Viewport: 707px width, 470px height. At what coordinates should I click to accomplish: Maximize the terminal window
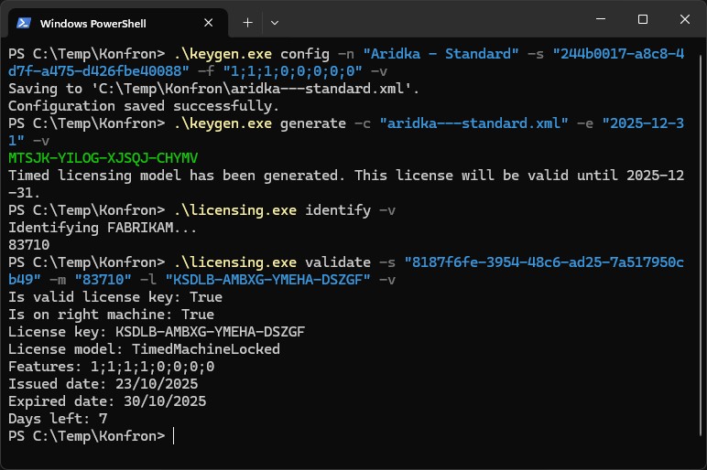tap(642, 19)
